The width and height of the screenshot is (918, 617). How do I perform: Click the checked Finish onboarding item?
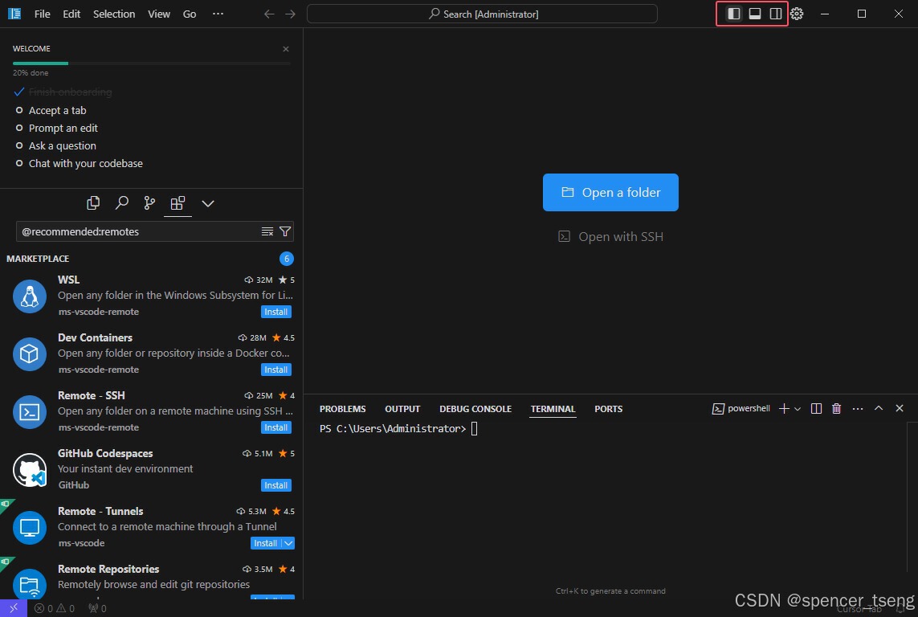(70, 92)
